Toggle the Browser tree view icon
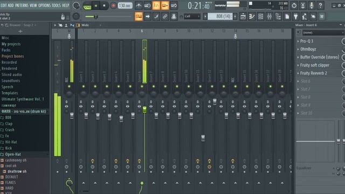This screenshot has height=194, width=345. (278, 16)
